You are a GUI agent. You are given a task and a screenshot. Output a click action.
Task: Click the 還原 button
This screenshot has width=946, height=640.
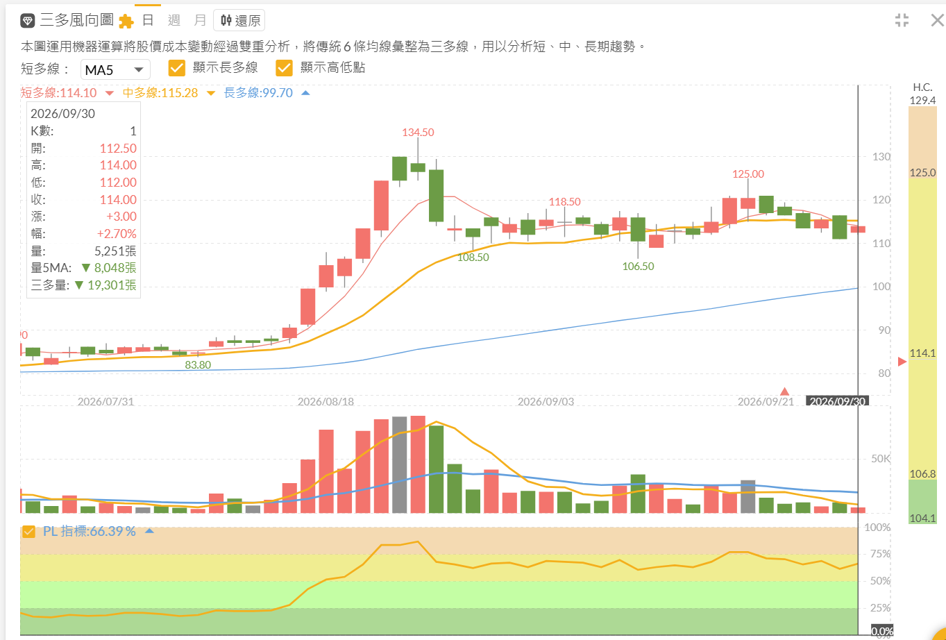pyautogui.click(x=239, y=21)
